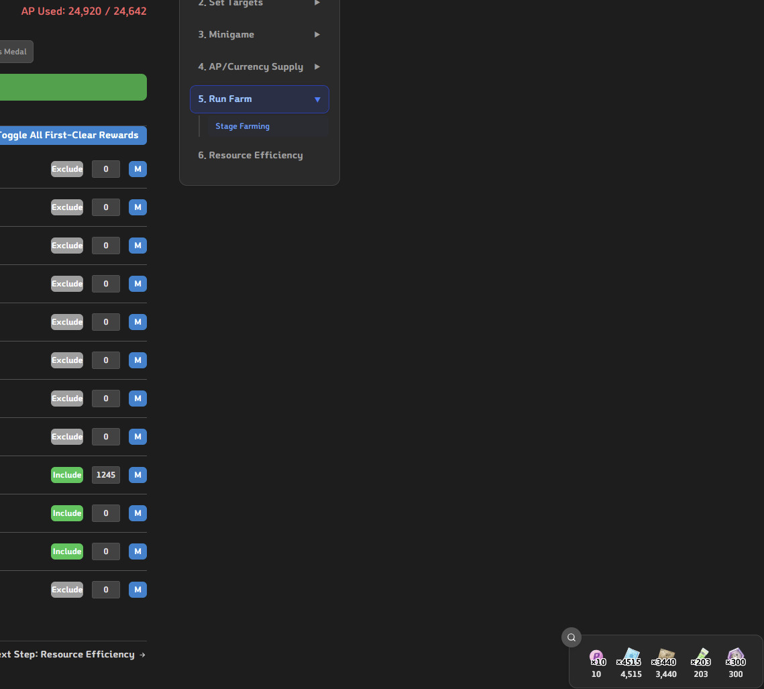The height and width of the screenshot is (689, 764).
Task: Open the 4. AP/Currency Supply section
Action: tap(259, 67)
